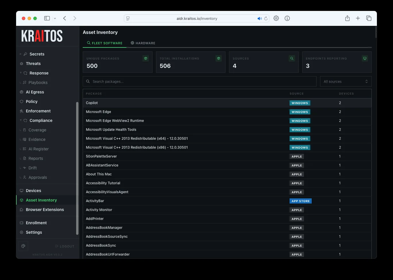The width and height of the screenshot is (393, 280).
Task: Click the Browser Extensions puzzle icon
Action: coord(22,210)
